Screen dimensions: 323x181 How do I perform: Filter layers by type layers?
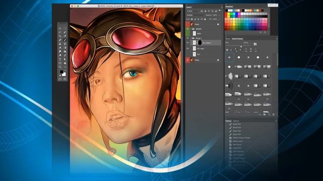tap(209, 11)
